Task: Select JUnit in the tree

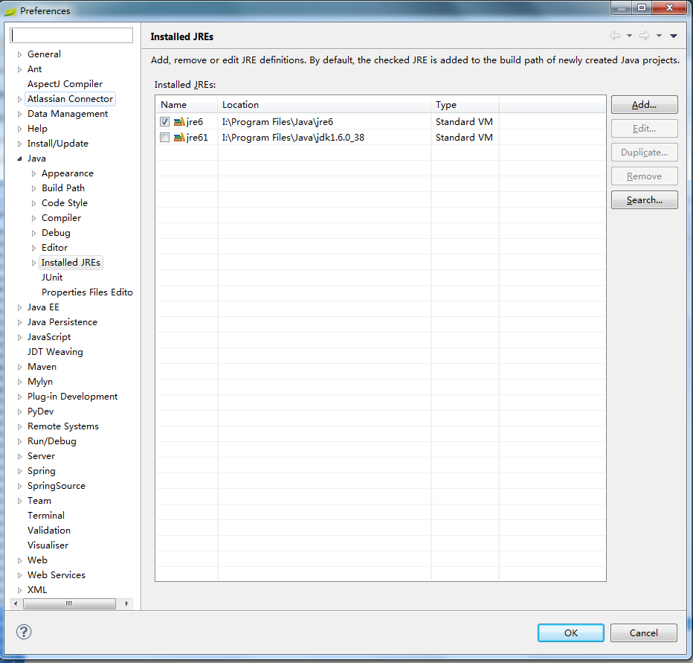Action: point(52,278)
